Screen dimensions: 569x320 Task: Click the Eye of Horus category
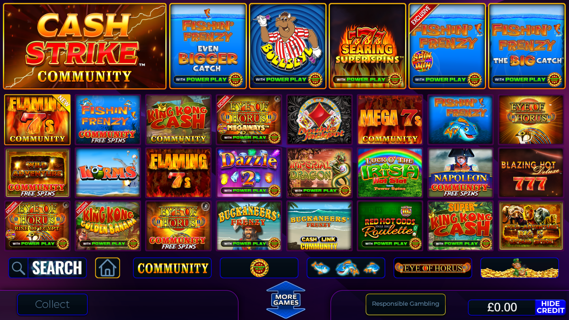433,268
